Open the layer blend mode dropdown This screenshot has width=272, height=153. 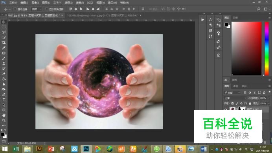coord(235,98)
